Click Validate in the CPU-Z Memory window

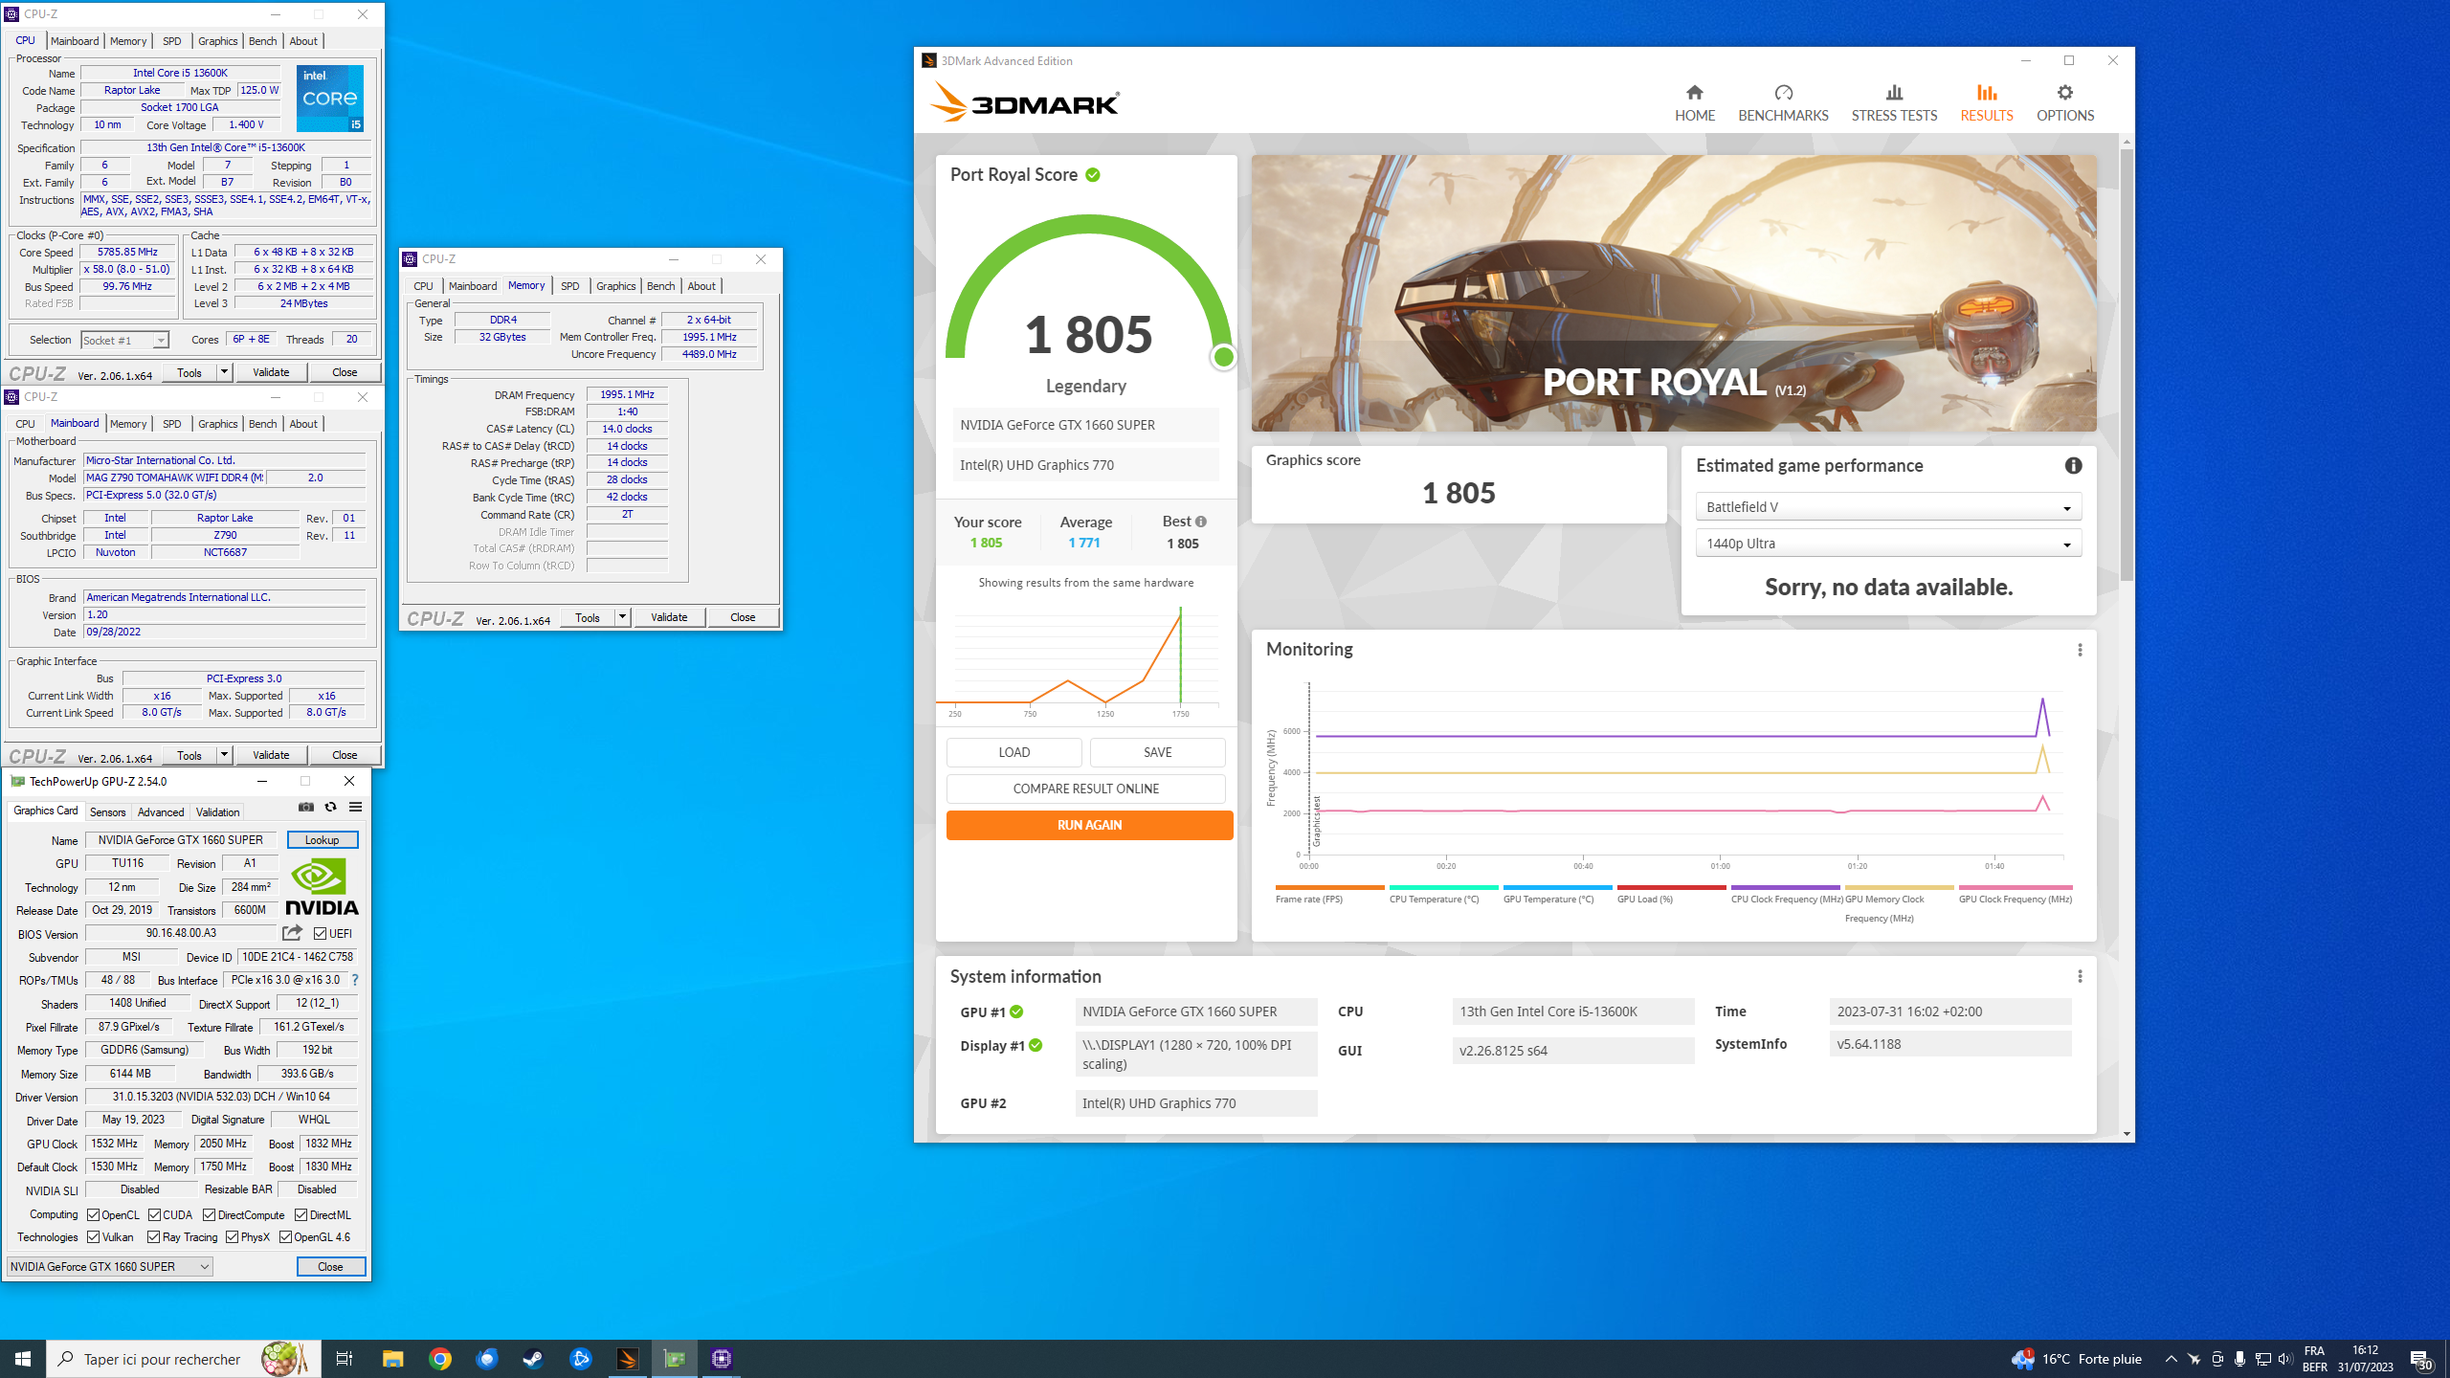point(669,617)
